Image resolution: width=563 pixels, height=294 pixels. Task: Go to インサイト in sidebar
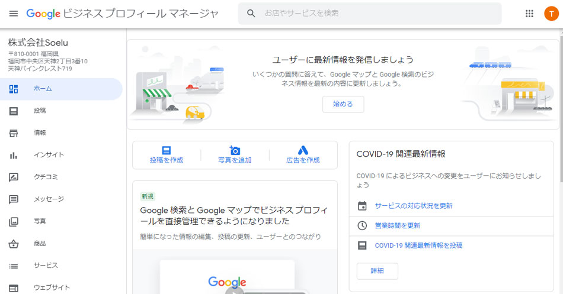pos(49,154)
